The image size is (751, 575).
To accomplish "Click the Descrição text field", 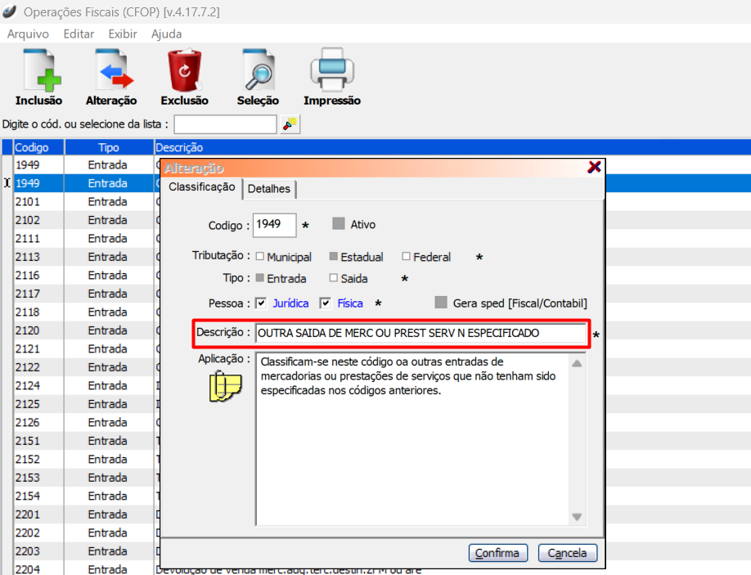I will pos(420,334).
